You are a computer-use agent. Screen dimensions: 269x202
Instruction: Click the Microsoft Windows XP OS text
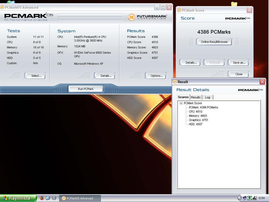click(x=89, y=64)
